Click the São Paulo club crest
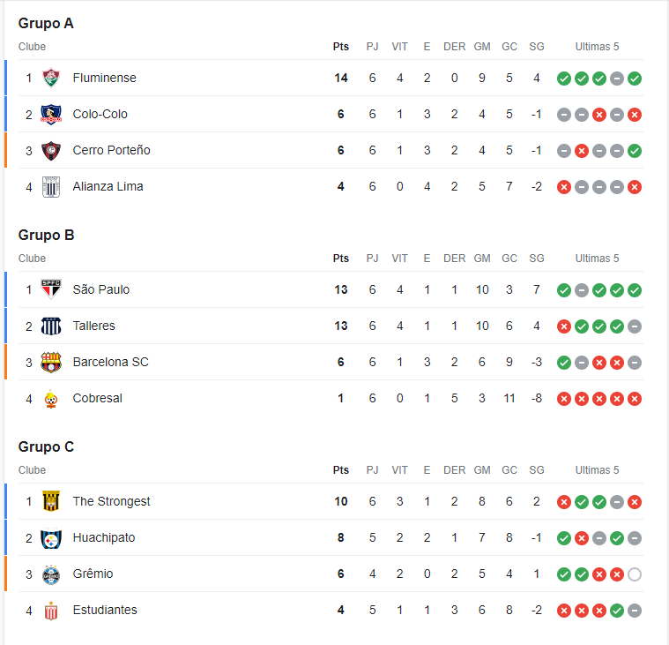Image resolution: width=669 pixels, height=645 pixels. click(51, 289)
